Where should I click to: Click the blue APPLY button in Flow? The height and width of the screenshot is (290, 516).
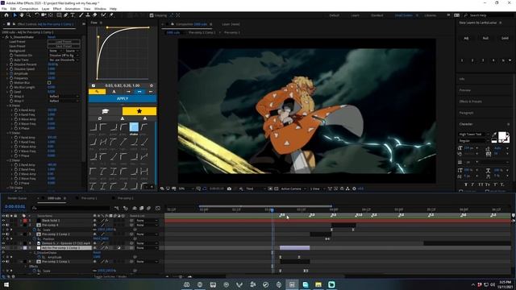(123, 98)
